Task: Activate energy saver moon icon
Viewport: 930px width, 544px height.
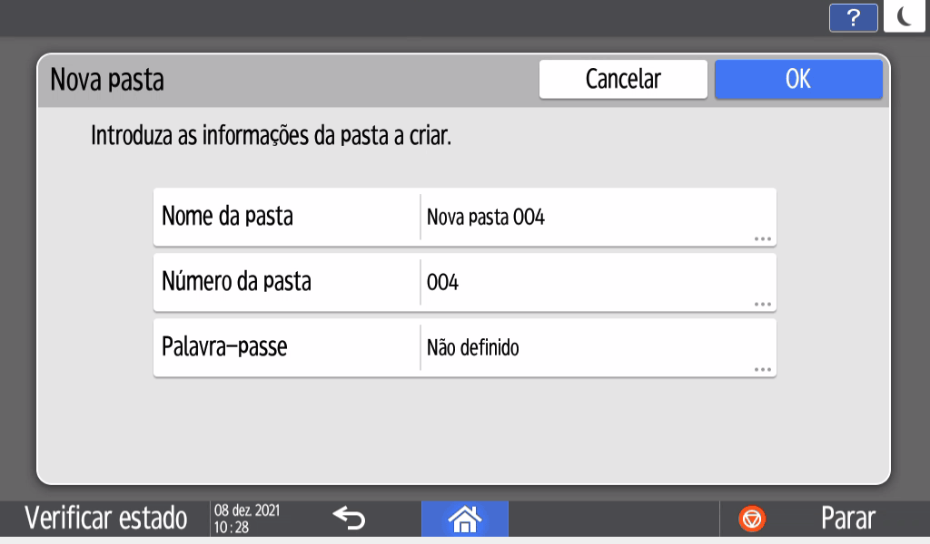Action: 905,17
